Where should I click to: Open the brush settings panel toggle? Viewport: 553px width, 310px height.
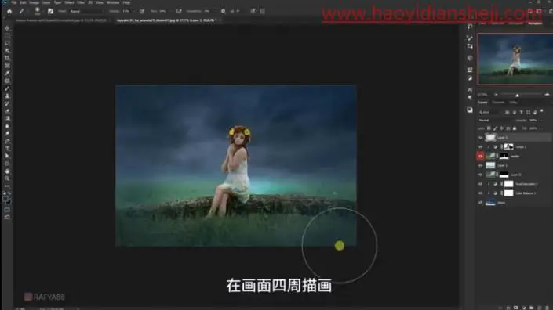pos(50,11)
